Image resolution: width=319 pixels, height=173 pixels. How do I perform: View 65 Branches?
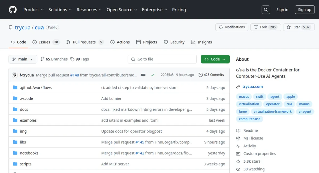pos(54,59)
